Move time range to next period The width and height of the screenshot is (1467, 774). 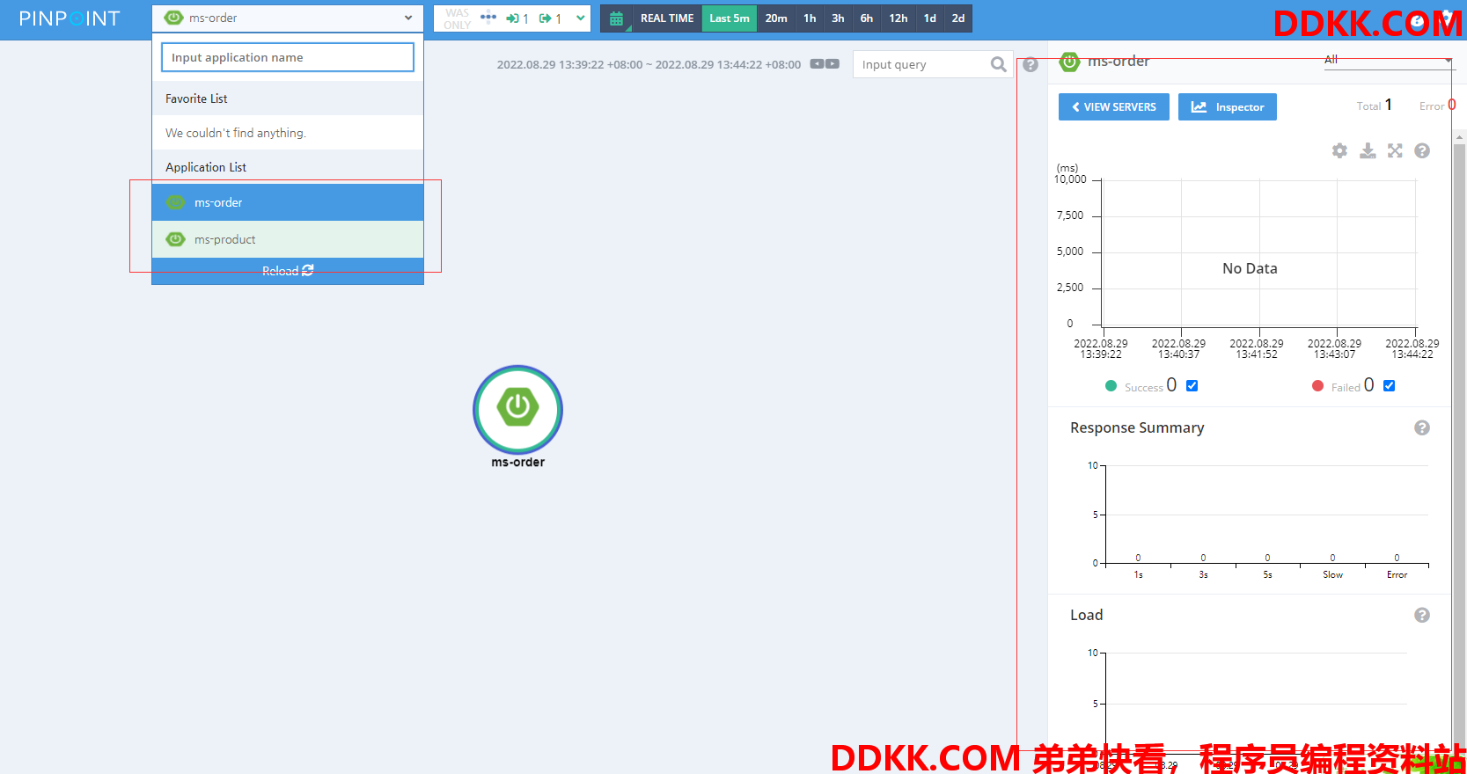point(833,64)
